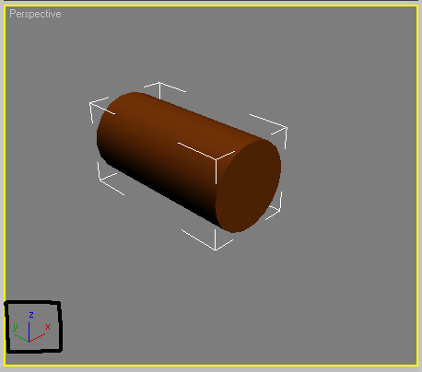This screenshot has height=372, width=422.
Task: Select the brown cylinder object
Action: click(189, 162)
